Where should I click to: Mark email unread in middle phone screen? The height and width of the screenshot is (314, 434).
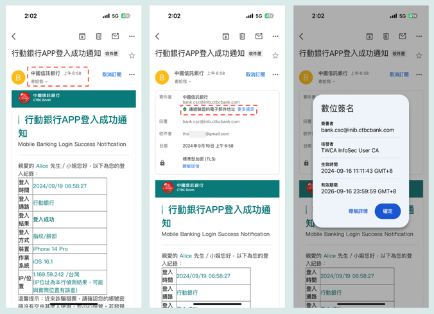point(259,36)
